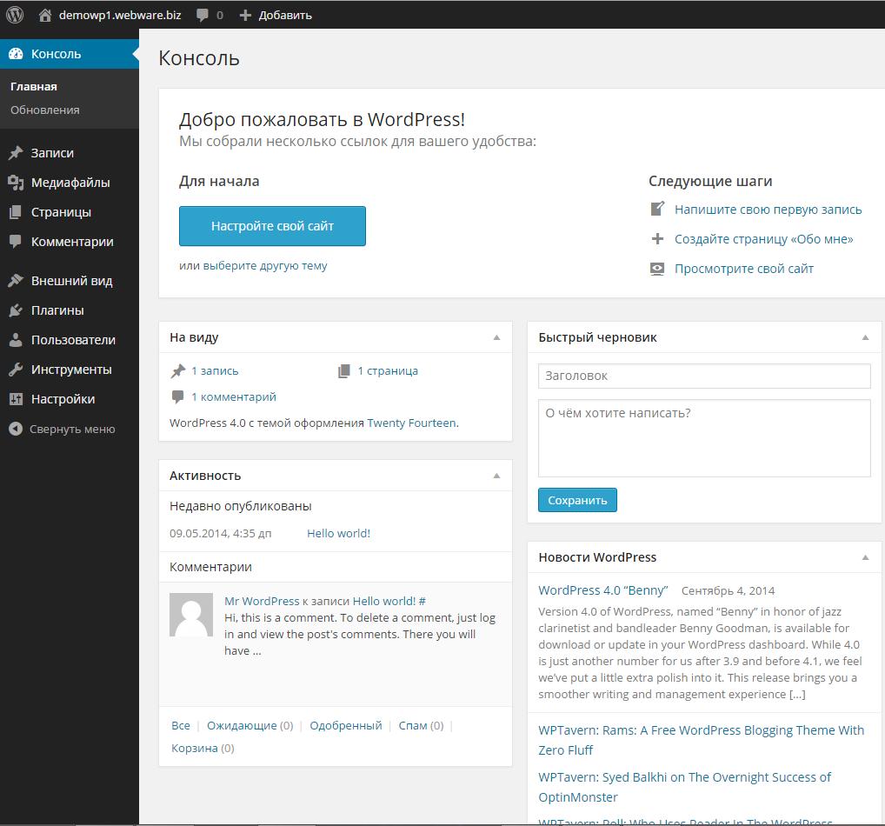The width and height of the screenshot is (885, 826).
Task: Click the pages icon beside 1 страница
Action: [x=343, y=371]
